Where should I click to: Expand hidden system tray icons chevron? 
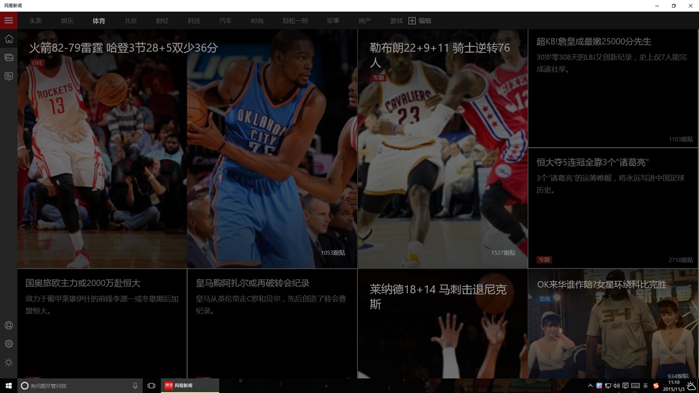(590, 386)
